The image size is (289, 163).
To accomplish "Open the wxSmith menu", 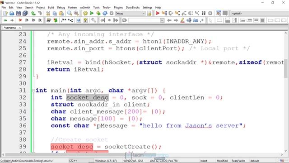I will [85, 7].
